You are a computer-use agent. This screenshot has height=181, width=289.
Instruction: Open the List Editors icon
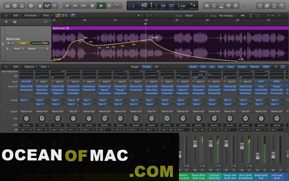pos(260,6)
